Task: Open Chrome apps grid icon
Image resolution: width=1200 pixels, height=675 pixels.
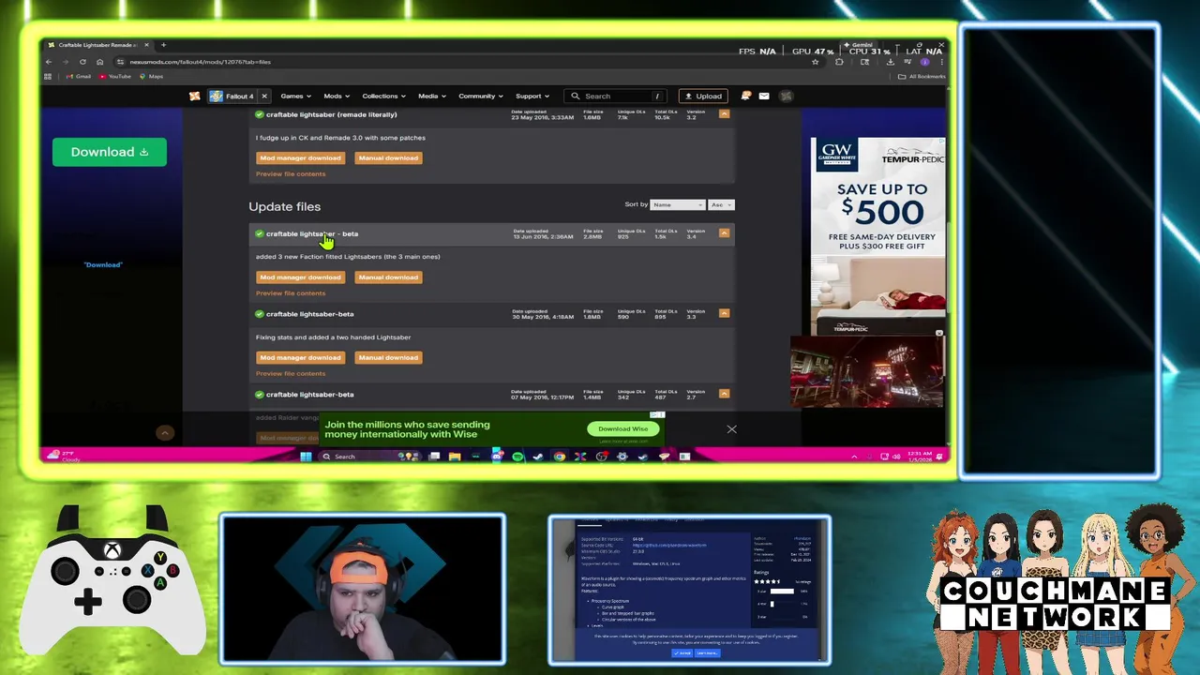Action: pyautogui.click(x=48, y=77)
